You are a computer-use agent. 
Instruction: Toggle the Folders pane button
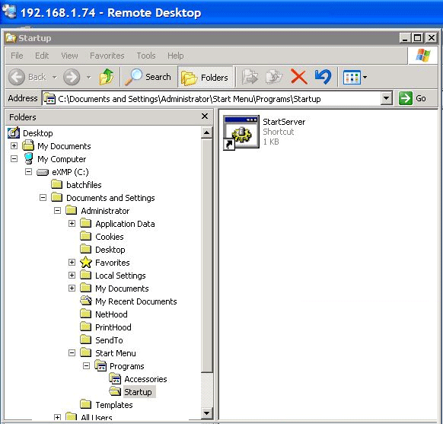pos(205,77)
